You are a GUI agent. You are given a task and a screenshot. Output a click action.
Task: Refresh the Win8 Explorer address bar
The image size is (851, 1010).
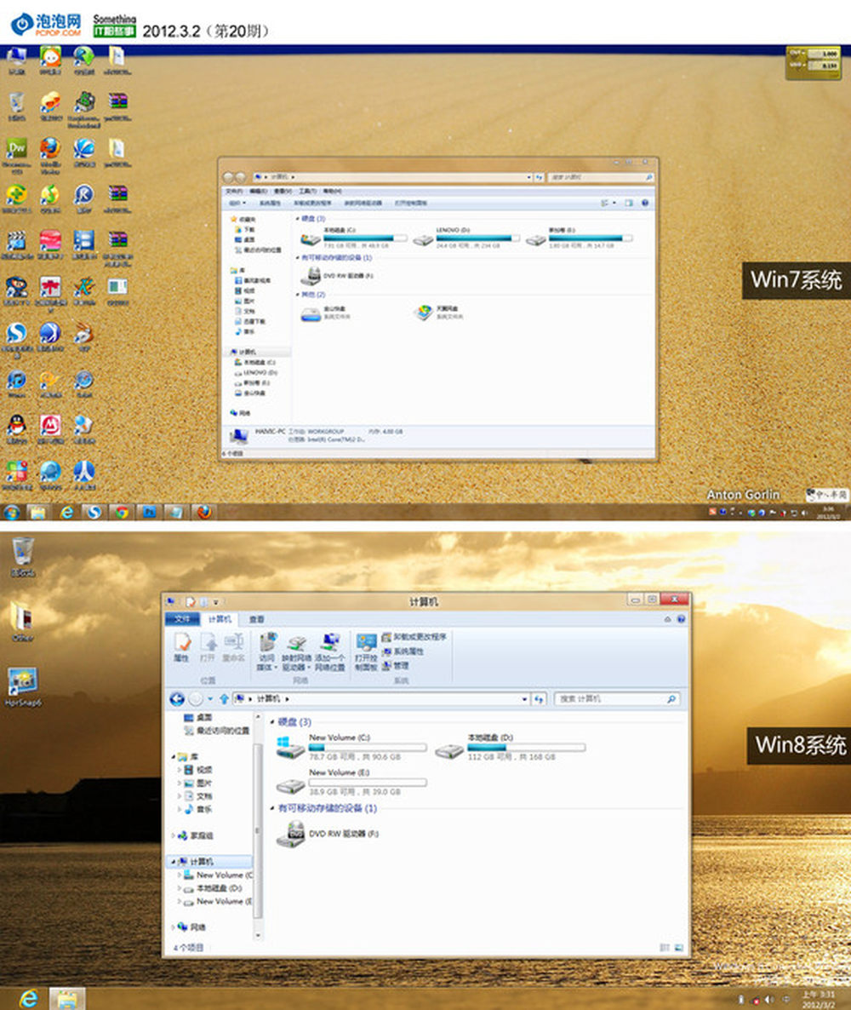point(540,699)
